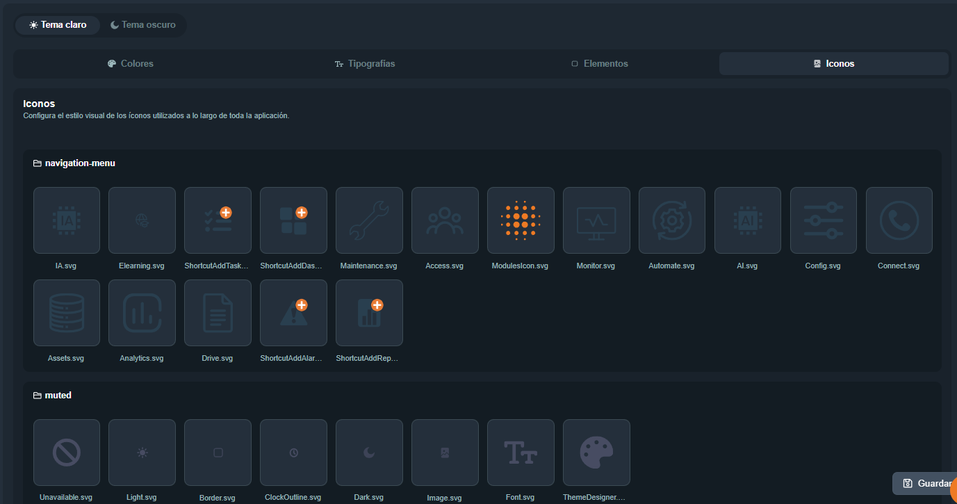The height and width of the screenshot is (504, 957).
Task: Collapse the muted folder section
Action: [x=52, y=395]
